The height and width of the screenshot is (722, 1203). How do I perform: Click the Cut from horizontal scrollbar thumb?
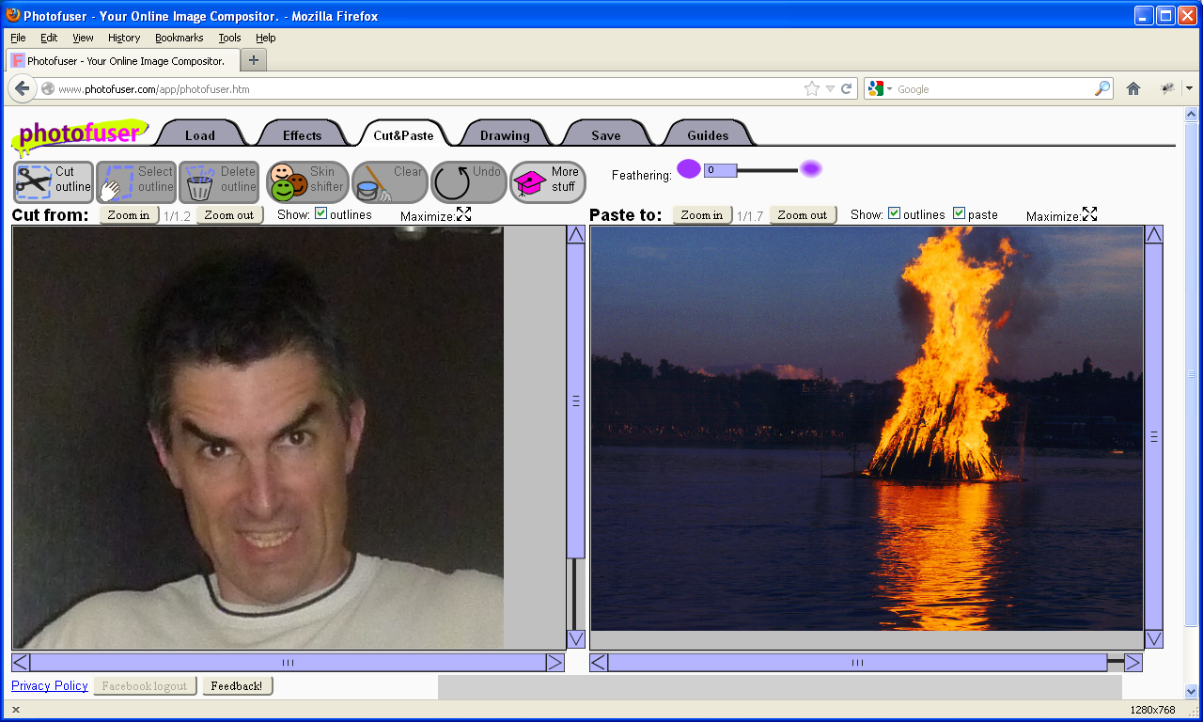coord(288,662)
